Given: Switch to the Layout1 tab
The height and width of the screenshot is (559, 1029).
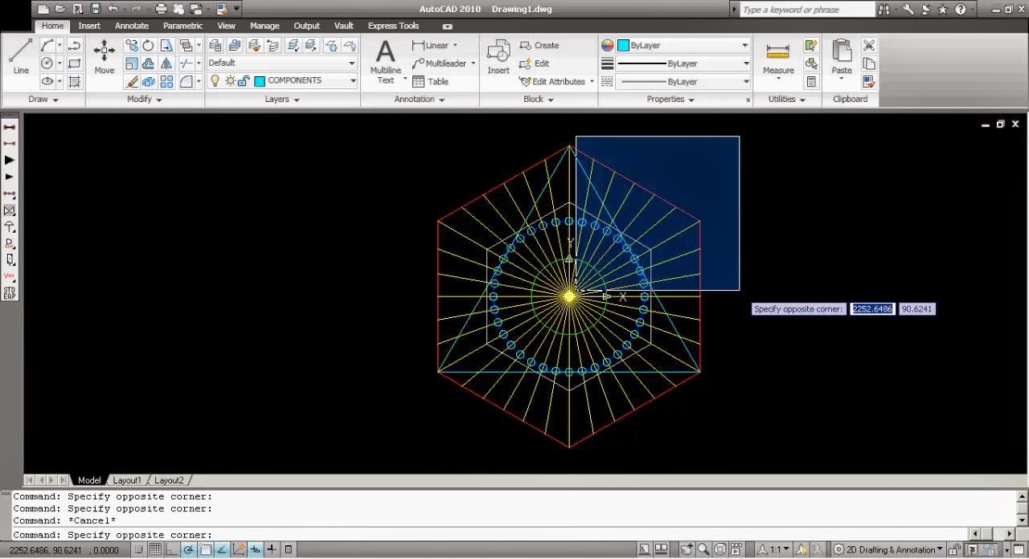Looking at the screenshot, I should [126, 479].
